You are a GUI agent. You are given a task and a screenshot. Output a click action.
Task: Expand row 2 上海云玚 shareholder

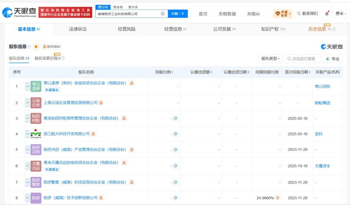pos(27,103)
